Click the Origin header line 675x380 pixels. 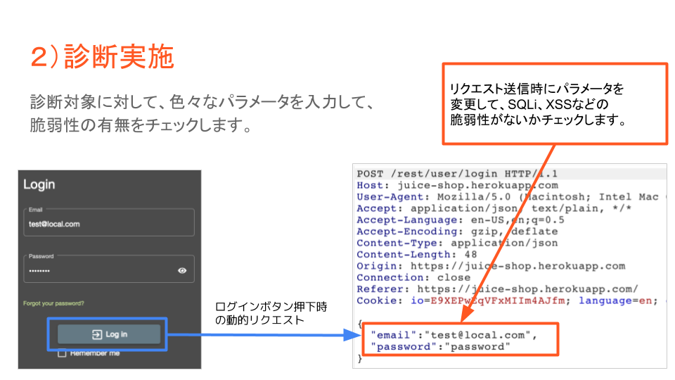click(491, 266)
